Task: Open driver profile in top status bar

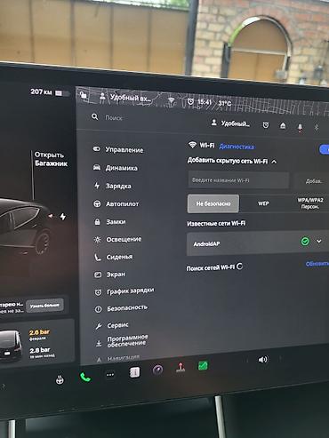Action: point(125,97)
